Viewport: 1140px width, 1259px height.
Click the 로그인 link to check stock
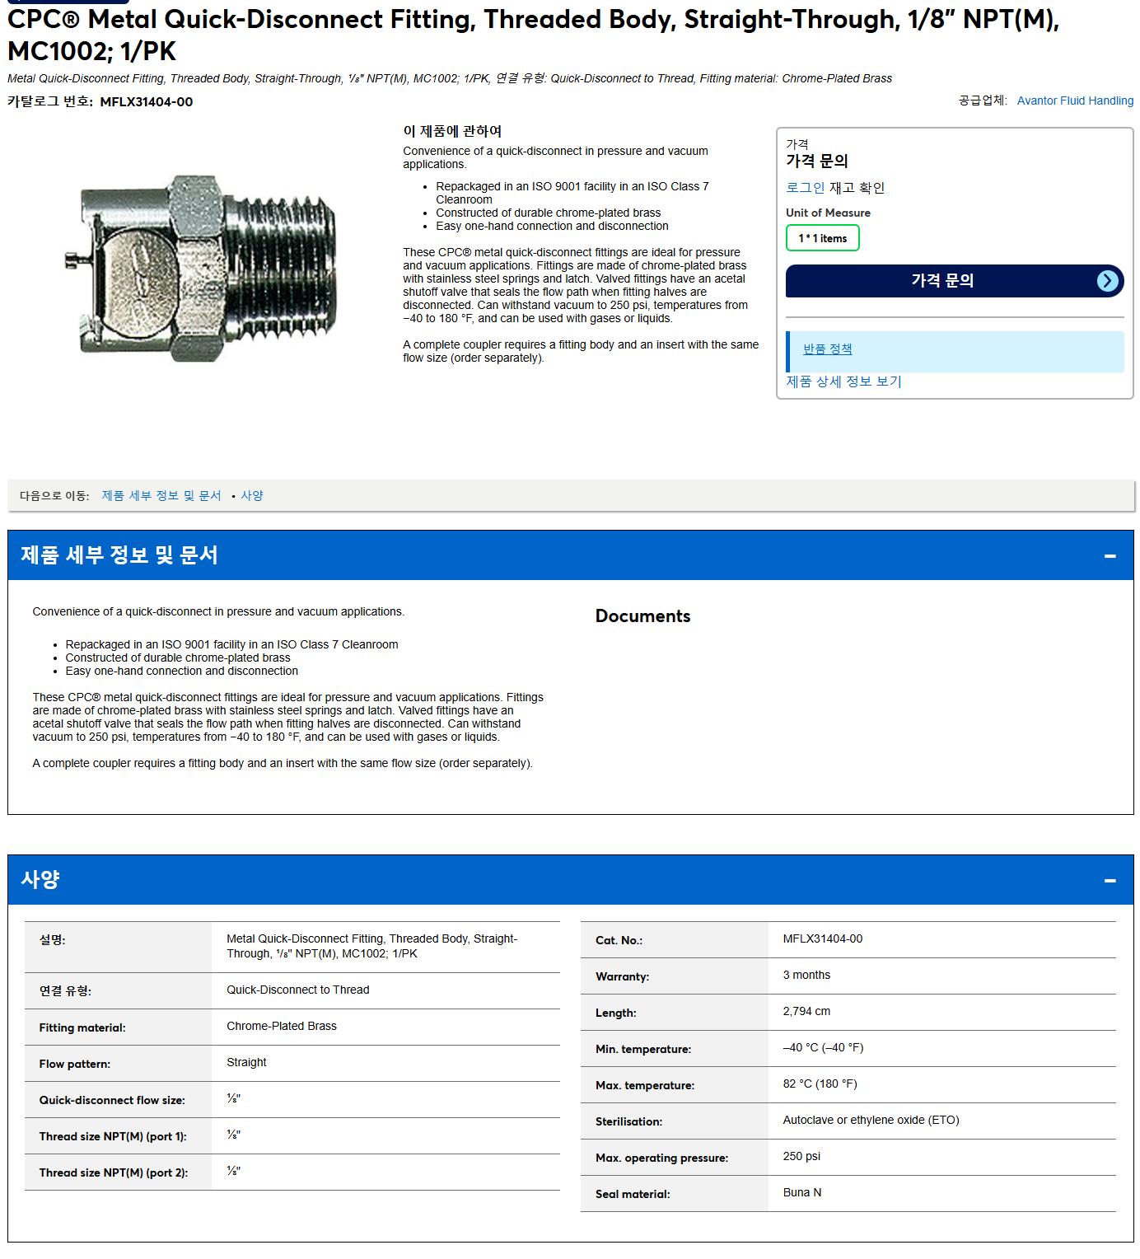[x=805, y=188]
